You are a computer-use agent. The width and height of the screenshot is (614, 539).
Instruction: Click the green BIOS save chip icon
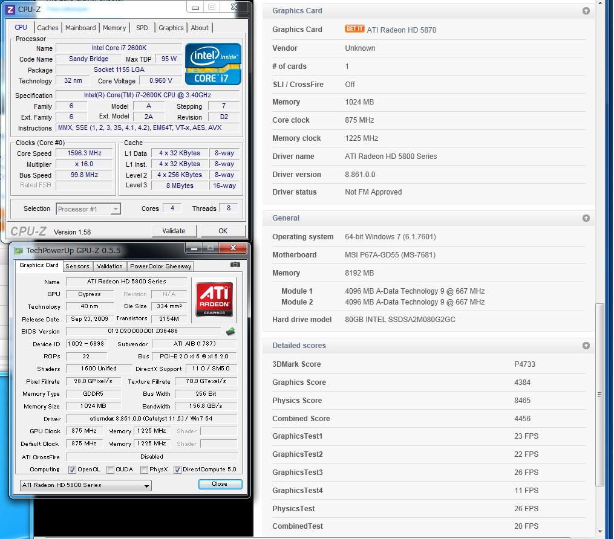[x=230, y=331]
